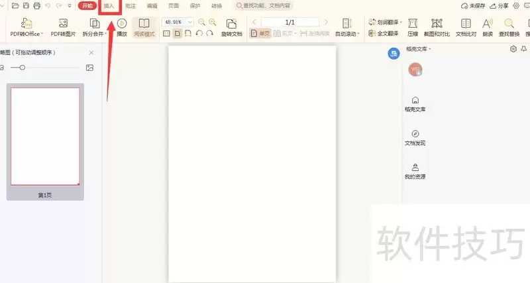Click the 查找功能、文档内容 search box
The image size is (530, 283).
(264, 6)
